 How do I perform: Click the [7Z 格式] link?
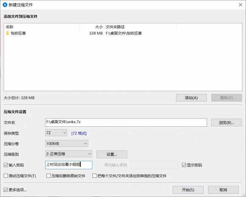[x=79, y=133]
